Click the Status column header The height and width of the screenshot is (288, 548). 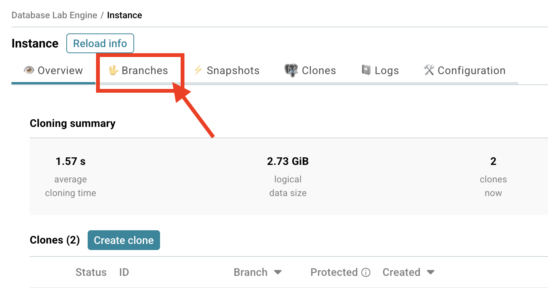click(91, 272)
